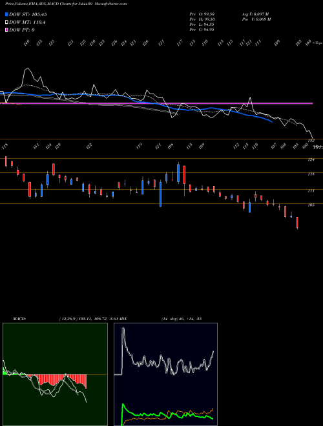Click the ADX (14 day) values text

pyautogui.click(x=182, y=318)
